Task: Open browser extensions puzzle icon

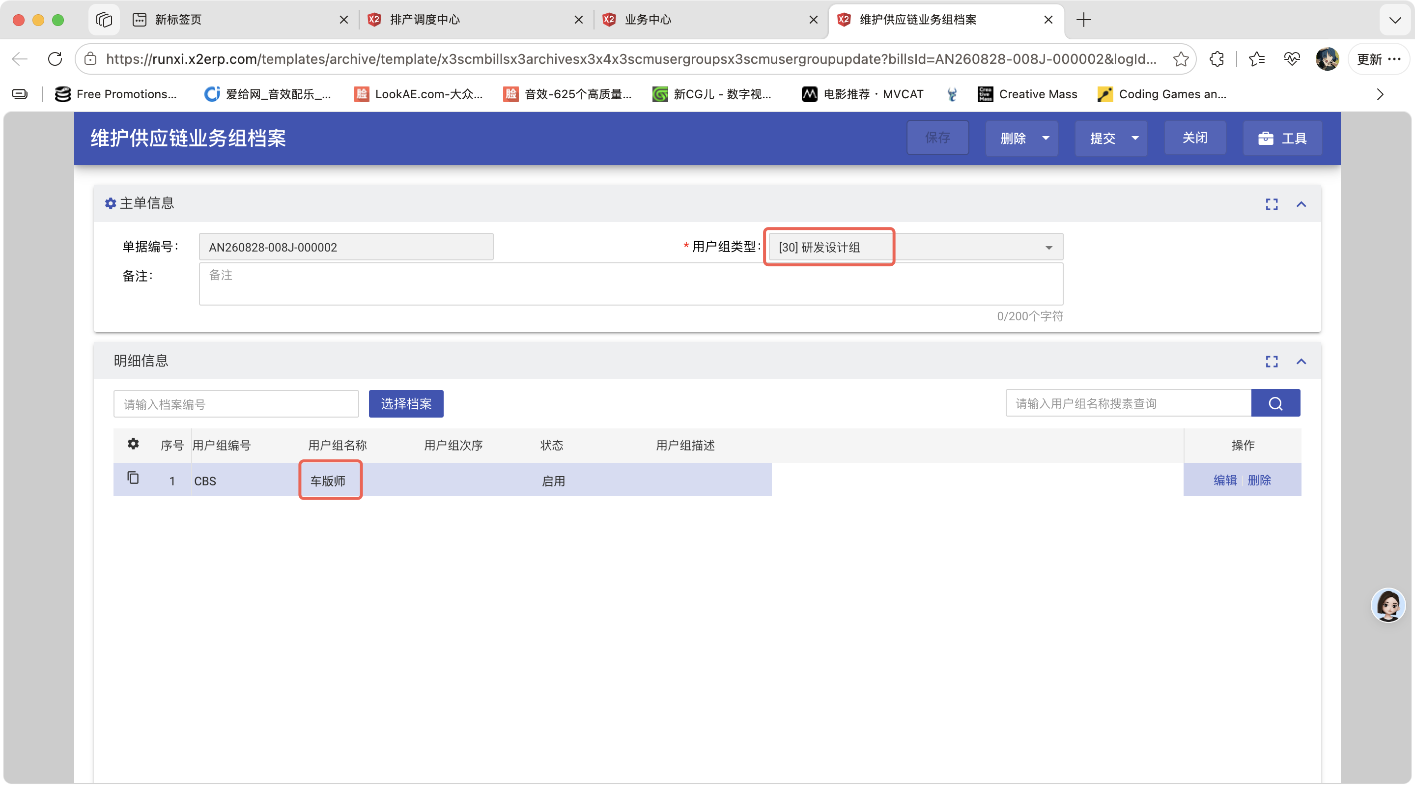Action: (1217, 59)
